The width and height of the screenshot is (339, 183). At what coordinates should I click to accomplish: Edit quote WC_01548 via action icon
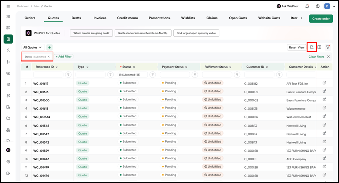point(324,125)
